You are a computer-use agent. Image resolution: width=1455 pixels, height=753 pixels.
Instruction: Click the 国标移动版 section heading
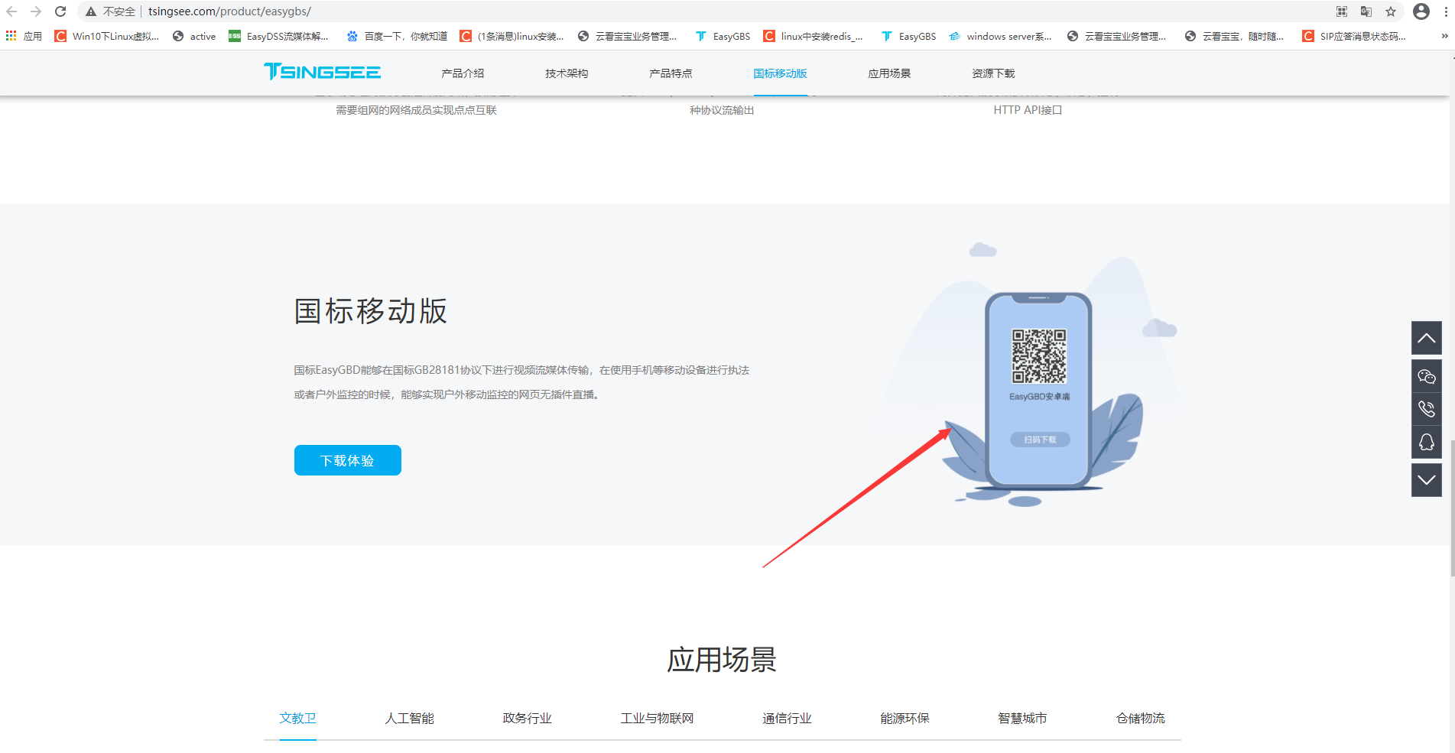click(x=371, y=311)
